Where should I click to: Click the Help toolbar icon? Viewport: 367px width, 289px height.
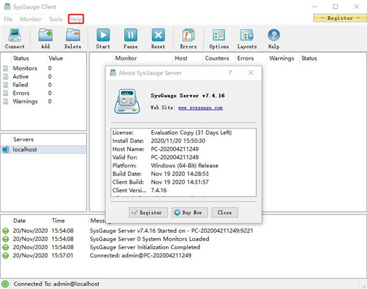pos(273,38)
